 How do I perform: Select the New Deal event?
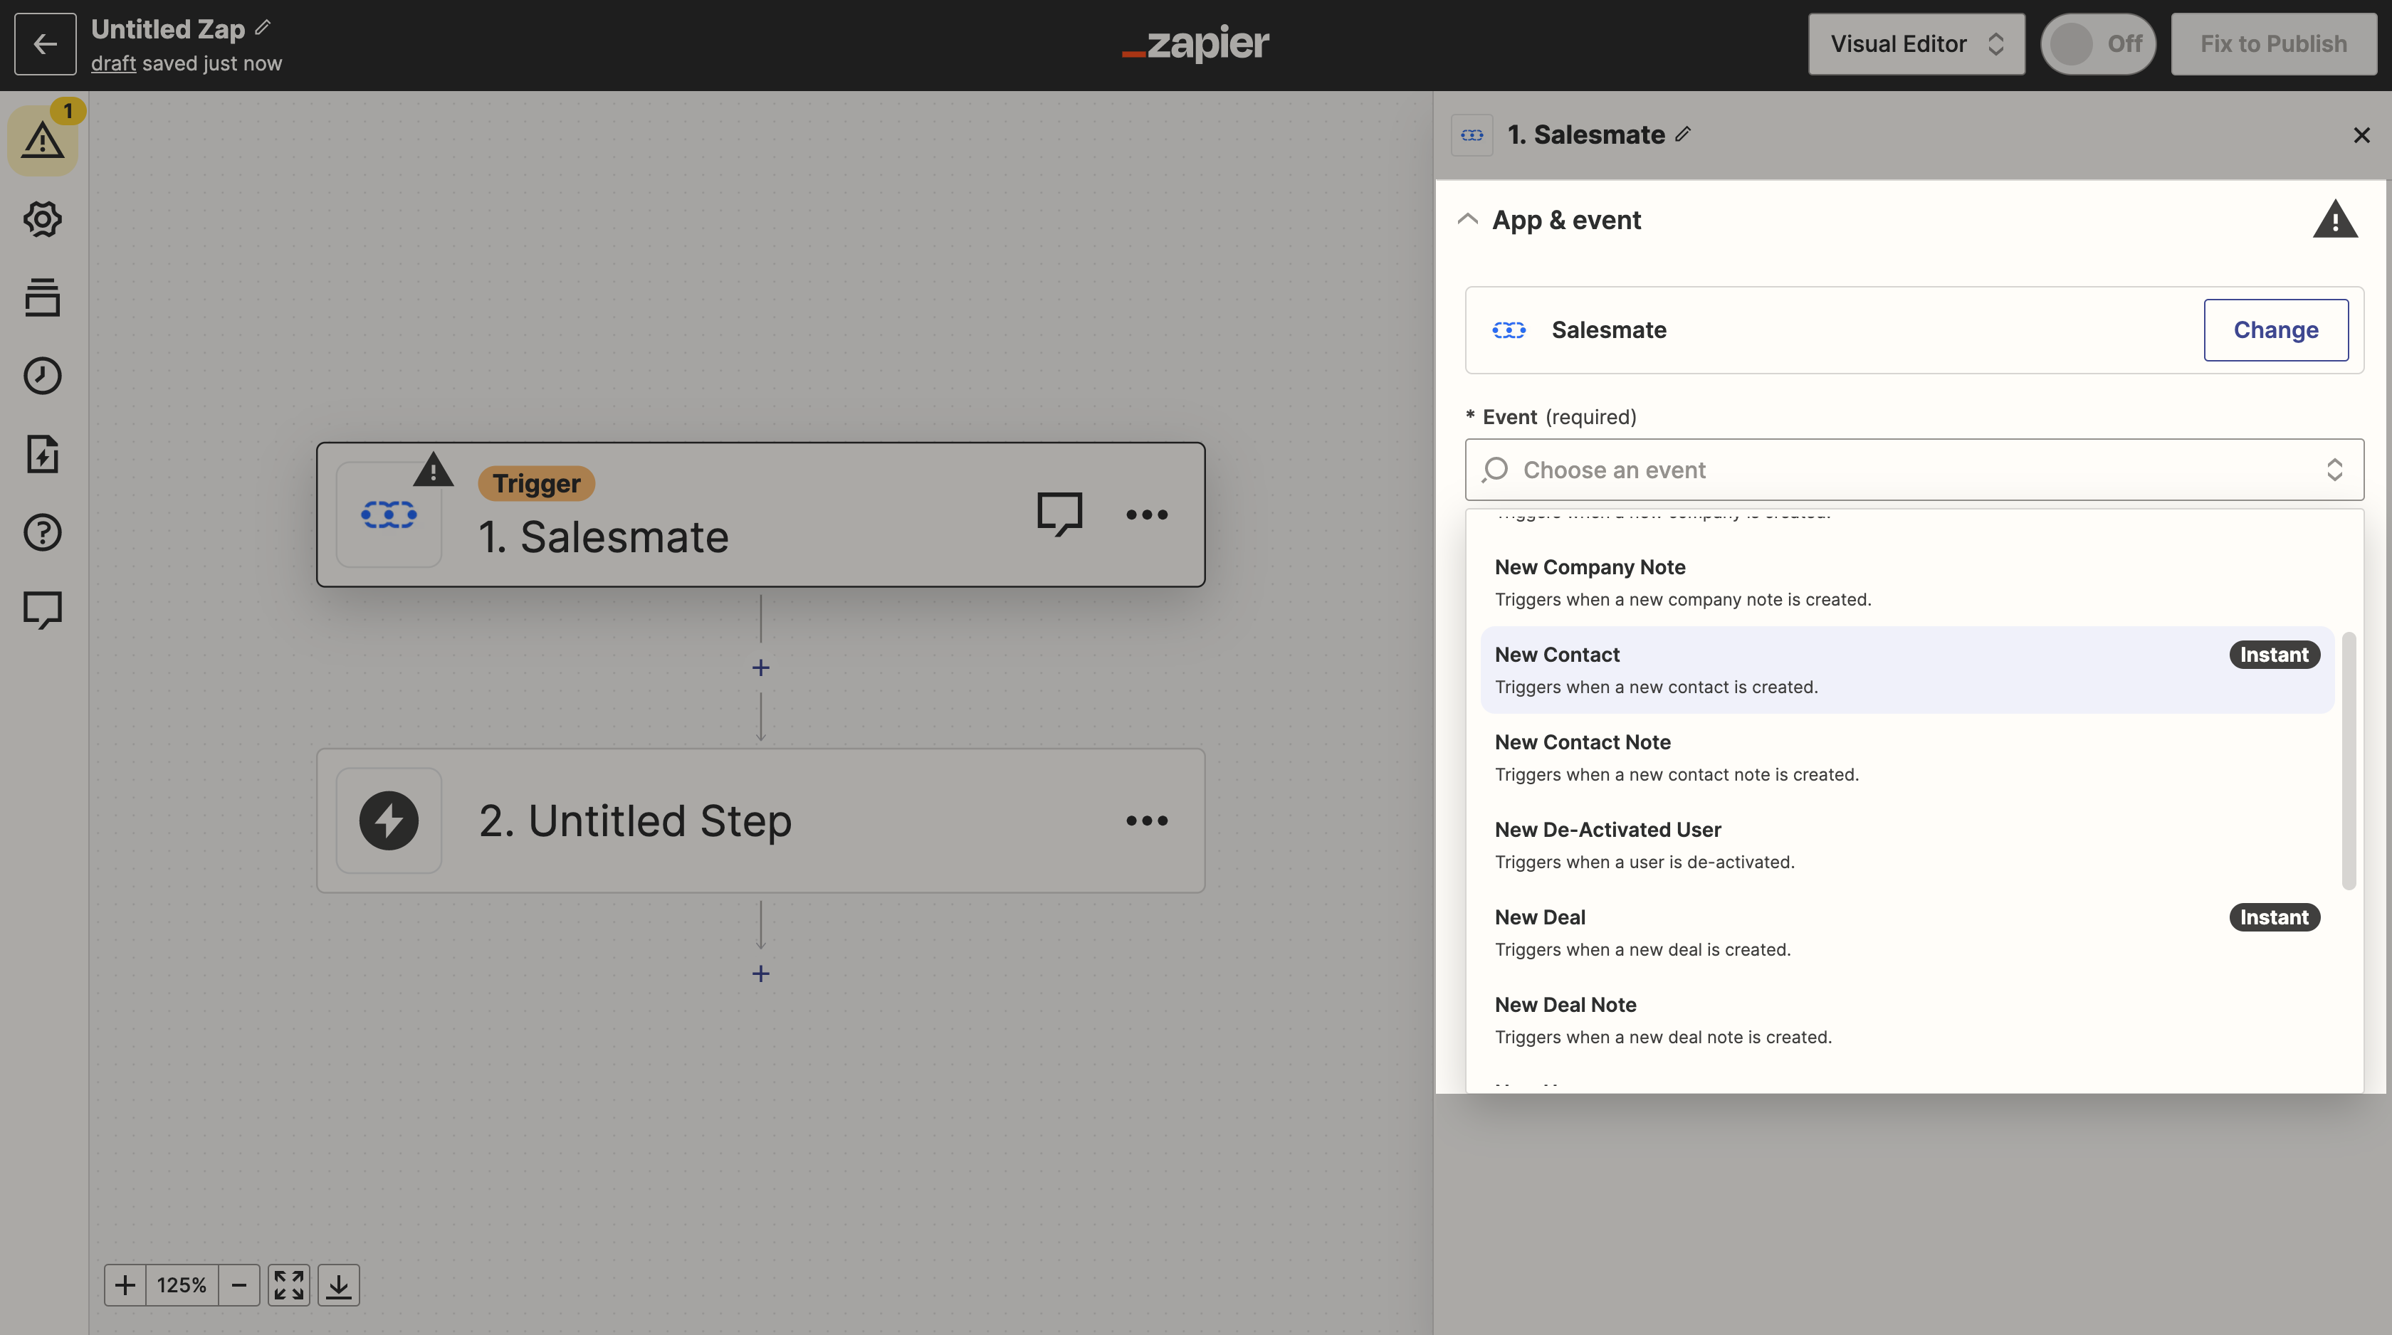1907,932
